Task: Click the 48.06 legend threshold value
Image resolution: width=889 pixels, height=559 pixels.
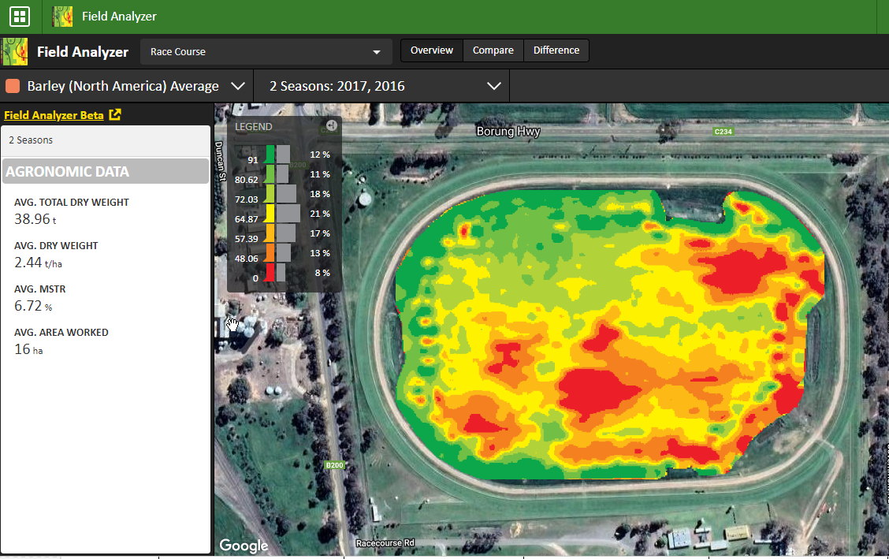Action: 246,259
